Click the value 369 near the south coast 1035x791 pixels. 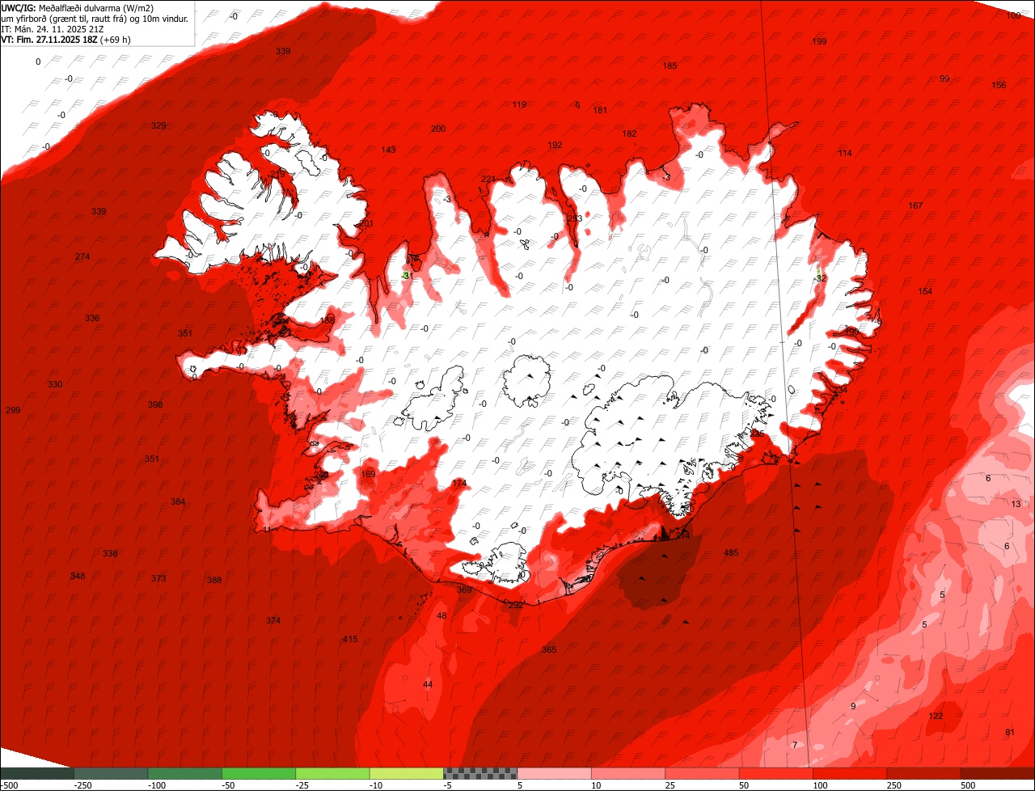pos(464,590)
